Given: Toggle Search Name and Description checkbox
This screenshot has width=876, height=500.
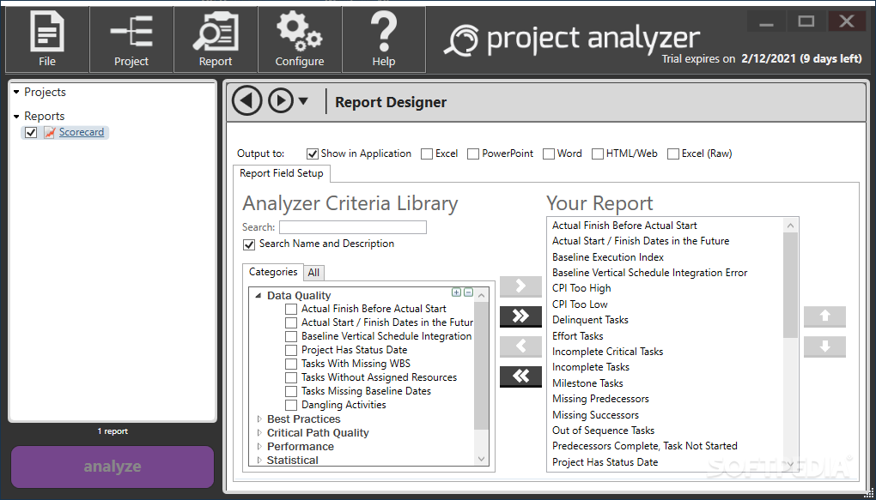Looking at the screenshot, I should pyautogui.click(x=249, y=244).
